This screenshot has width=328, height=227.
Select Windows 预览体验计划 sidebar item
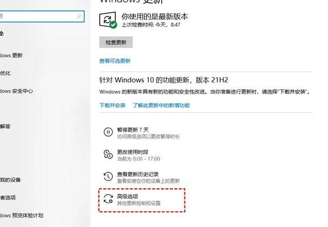tap(22, 215)
